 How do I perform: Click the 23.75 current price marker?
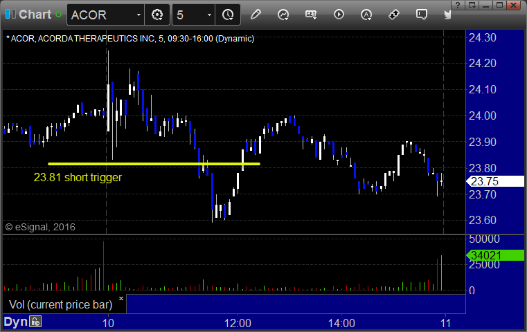[x=495, y=181]
